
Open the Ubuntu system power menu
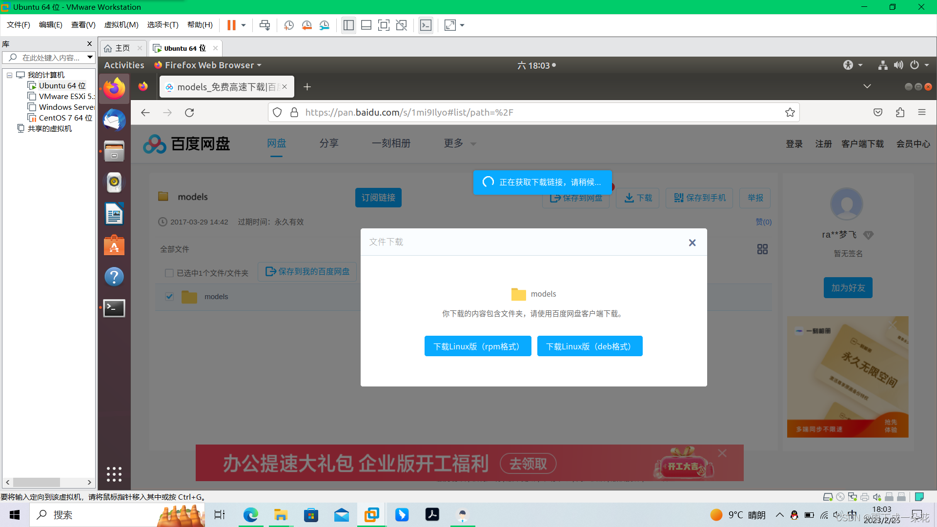tap(918, 65)
